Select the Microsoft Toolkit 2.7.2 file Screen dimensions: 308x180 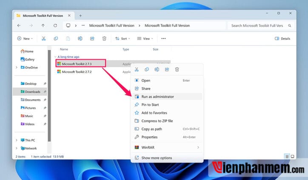click(74, 72)
